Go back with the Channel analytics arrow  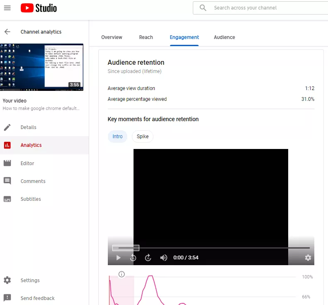(7, 32)
